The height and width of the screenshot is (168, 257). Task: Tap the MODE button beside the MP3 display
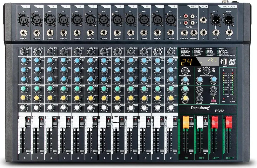pyautogui.click(x=199, y=71)
